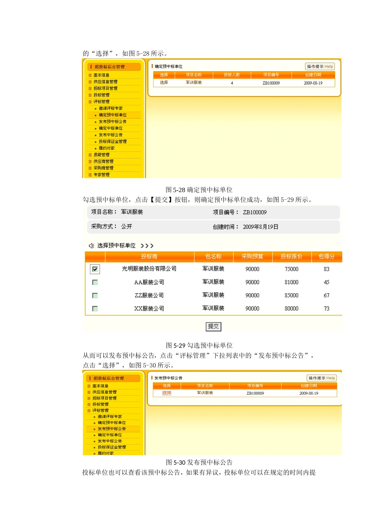Expand the 专家管理 menu group

(101, 175)
